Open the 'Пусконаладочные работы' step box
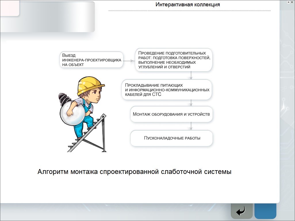 point(172,138)
